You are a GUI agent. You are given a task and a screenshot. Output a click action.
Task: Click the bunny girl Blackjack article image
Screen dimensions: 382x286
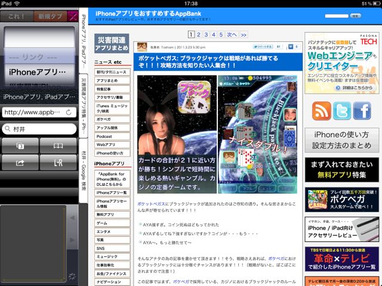pos(177,134)
